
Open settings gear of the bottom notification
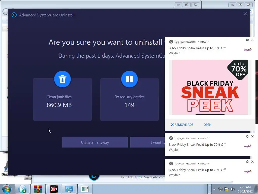(x=247, y=162)
